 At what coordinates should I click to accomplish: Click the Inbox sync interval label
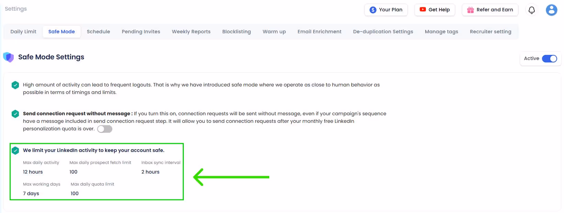click(161, 163)
